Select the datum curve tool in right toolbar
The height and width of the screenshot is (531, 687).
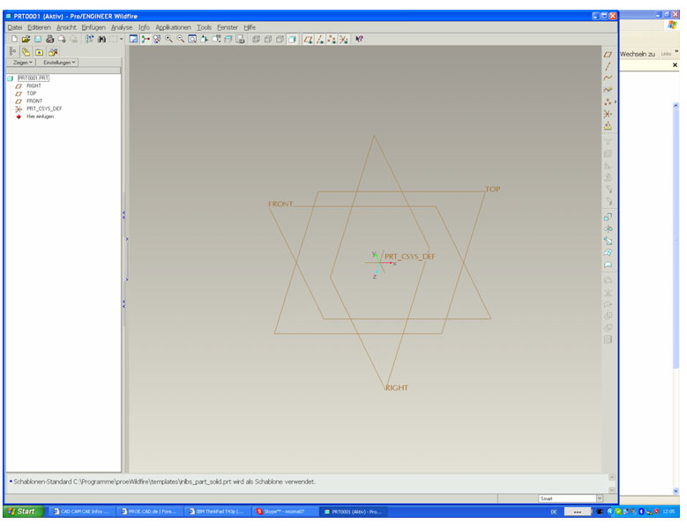[609, 78]
